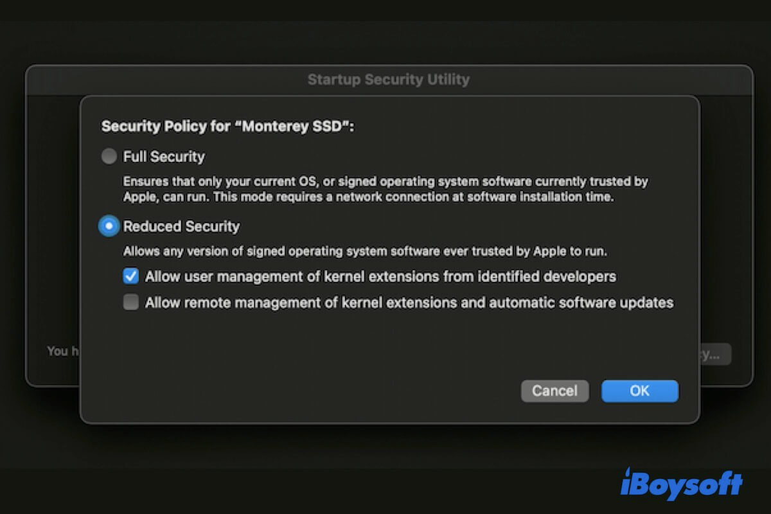Click the "Full Security" label text

pyautogui.click(x=164, y=156)
